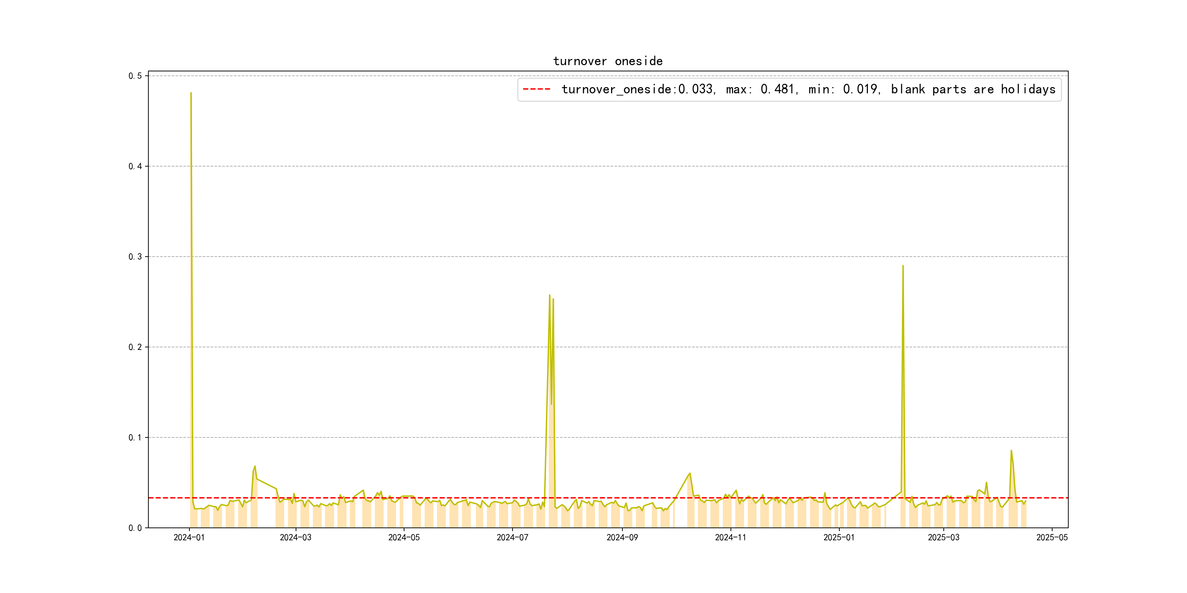Image resolution: width=1187 pixels, height=593 pixels.
Task: Click the 0.1 y-axis tick label
Action: point(135,437)
